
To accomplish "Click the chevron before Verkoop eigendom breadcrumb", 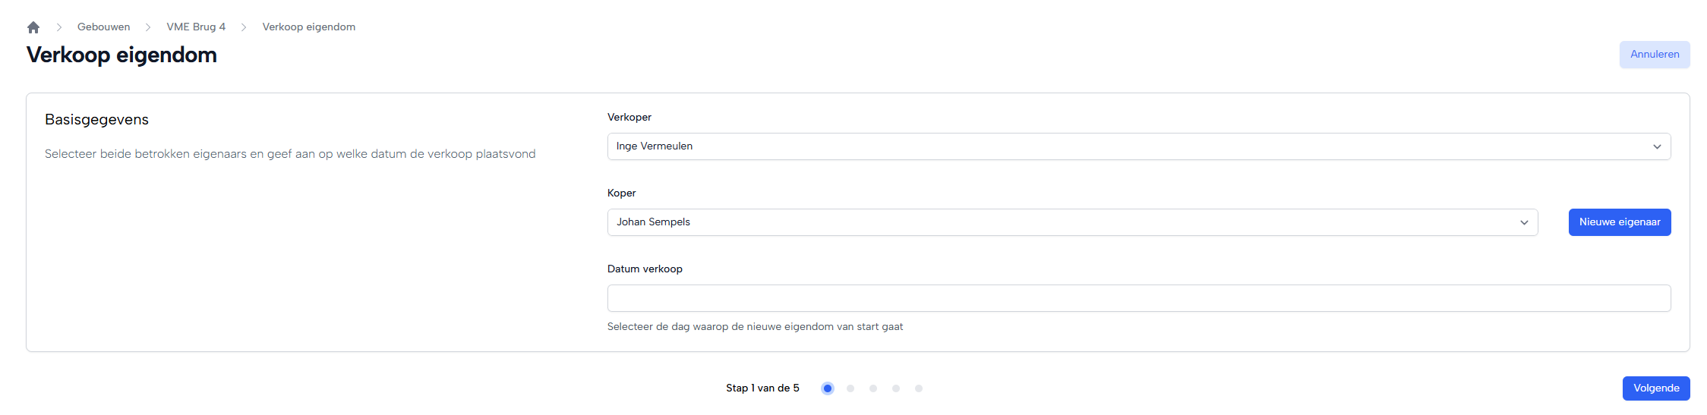I will tap(244, 27).
